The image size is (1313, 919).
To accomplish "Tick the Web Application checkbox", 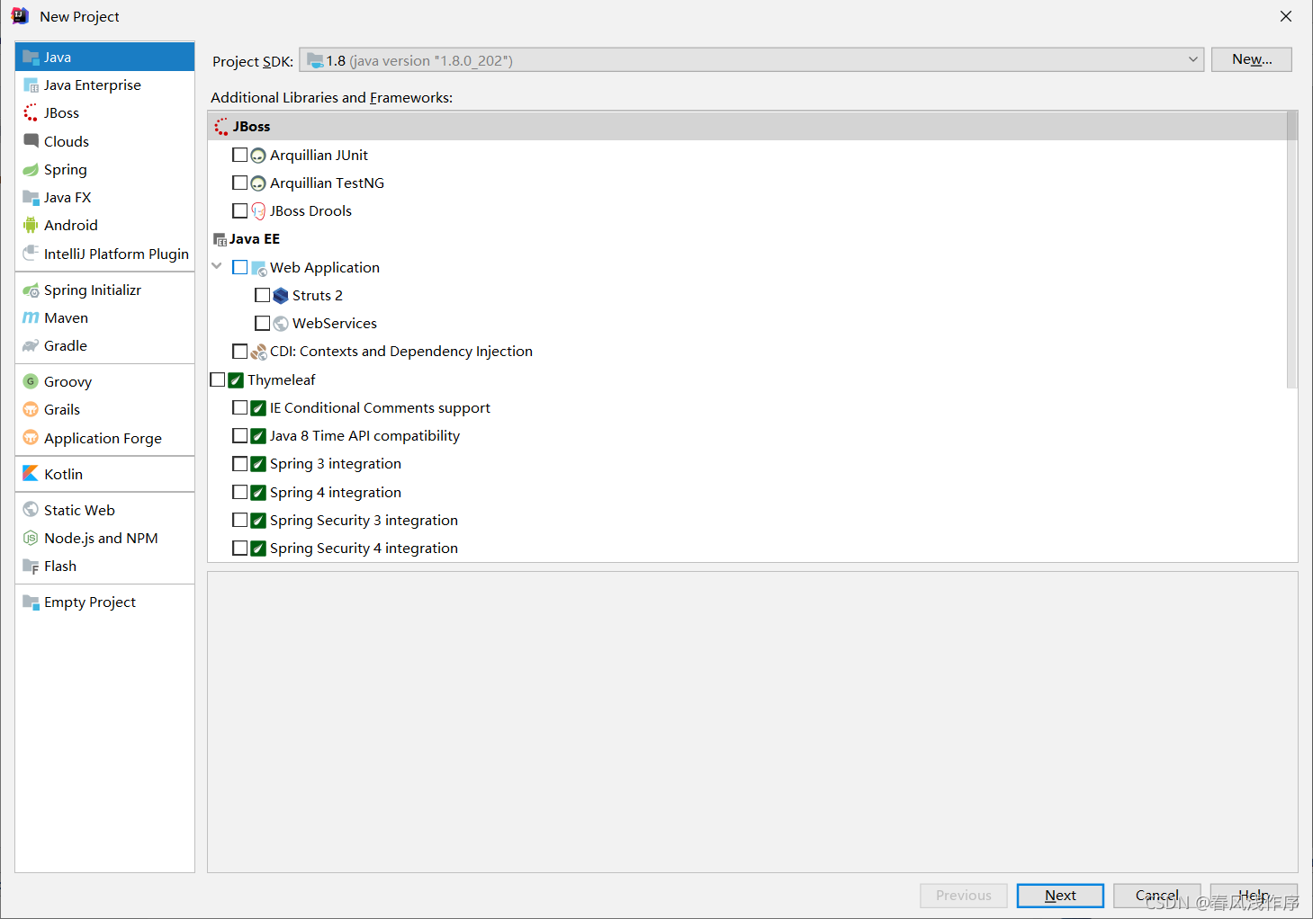I will point(239,267).
